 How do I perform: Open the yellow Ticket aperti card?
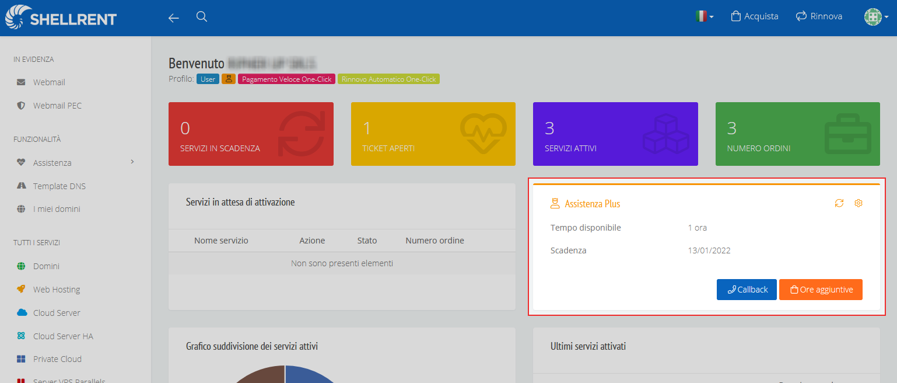pos(433,134)
